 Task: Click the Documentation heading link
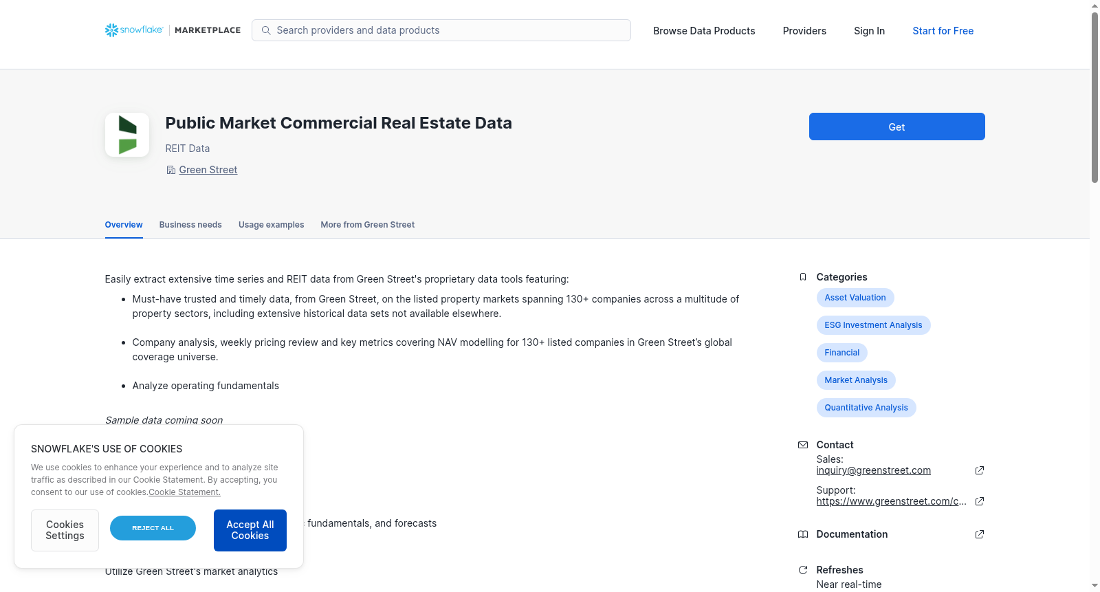click(x=852, y=534)
